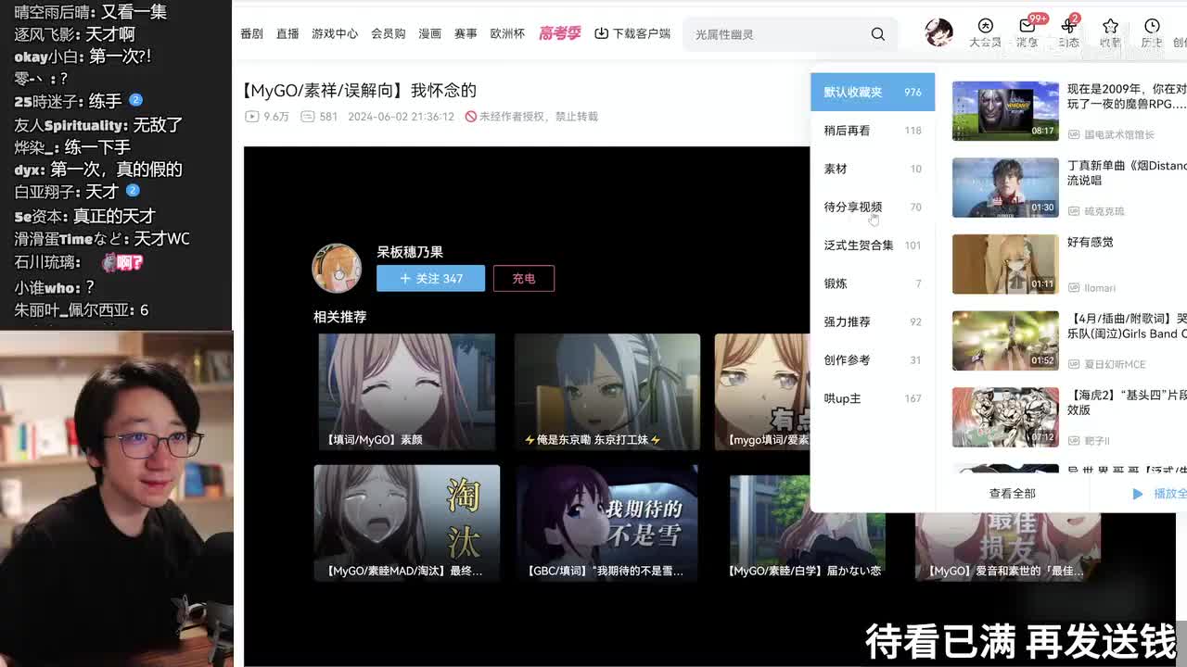Open recommended video 俺是东京嘞 东京打工妹

coord(606,392)
